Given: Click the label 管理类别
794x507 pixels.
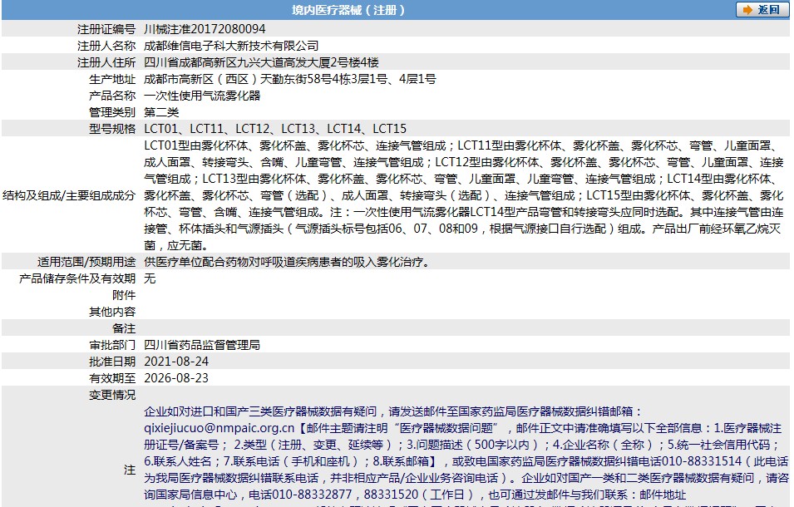Looking at the screenshot, I should pos(112,112).
